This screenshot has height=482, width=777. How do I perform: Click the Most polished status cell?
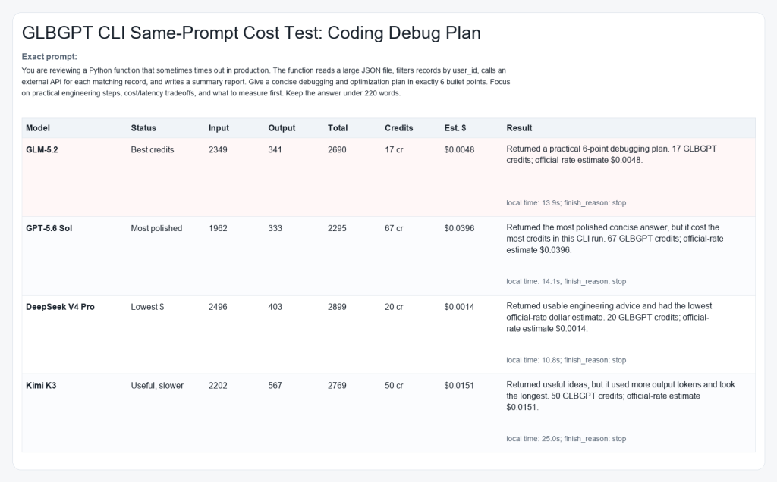click(156, 228)
